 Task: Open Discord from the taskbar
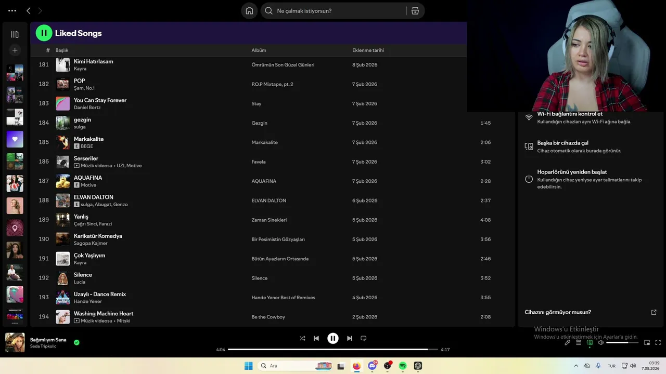[x=372, y=366]
